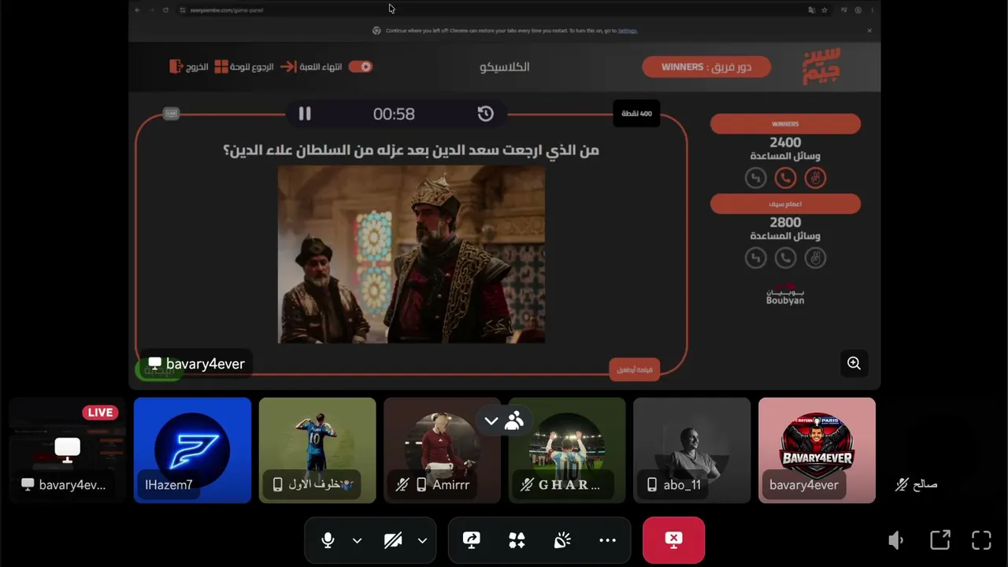Click the question image of the two men

(411, 254)
